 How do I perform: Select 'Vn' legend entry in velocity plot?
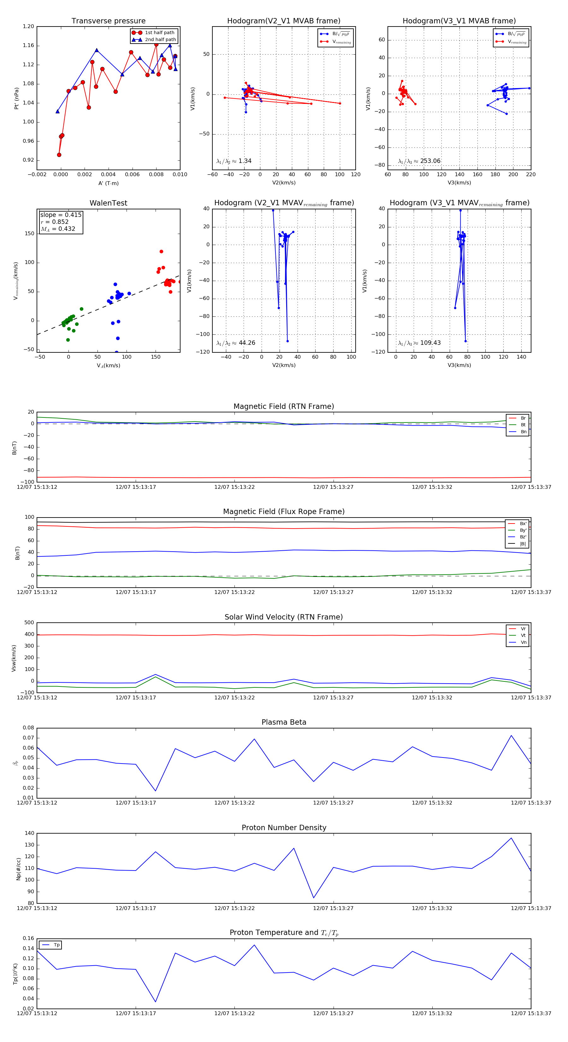(518, 642)
